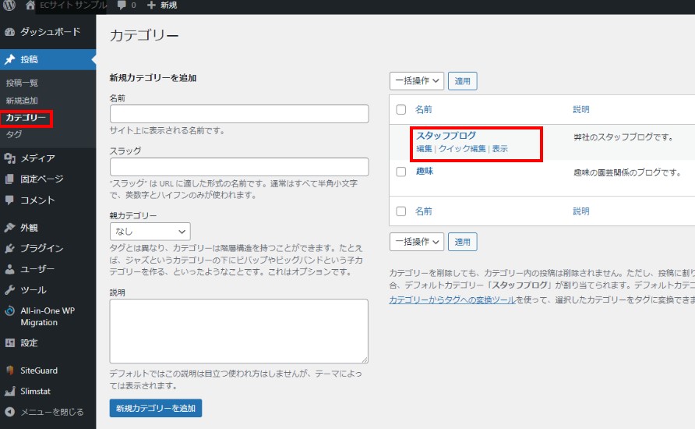Click クイック編集 under スタッフブログ
The image size is (695, 429).
pyautogui.click(x=462, y=149)
